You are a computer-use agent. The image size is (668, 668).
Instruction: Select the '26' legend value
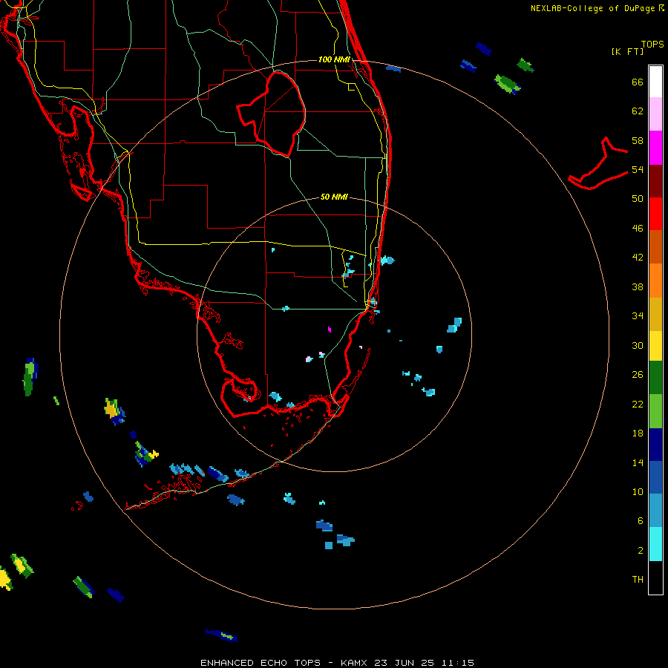pos(638,375)
